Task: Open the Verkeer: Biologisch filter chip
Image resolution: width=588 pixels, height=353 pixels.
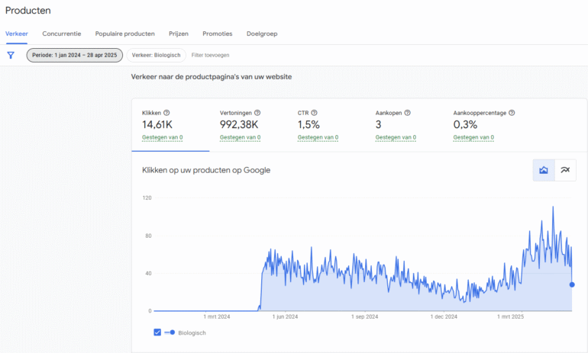Action: 156,55
